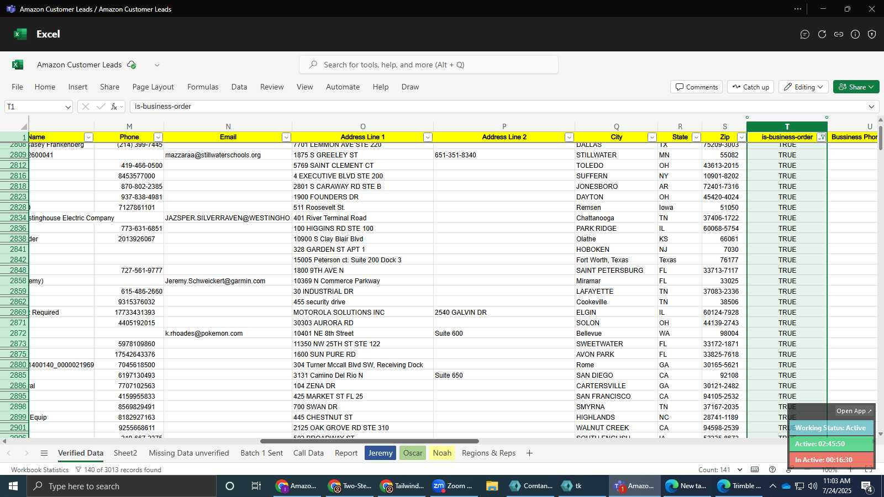Switch to the Jeremy sheet tab
The image size is (884, 497).
(x=380, y=453)
